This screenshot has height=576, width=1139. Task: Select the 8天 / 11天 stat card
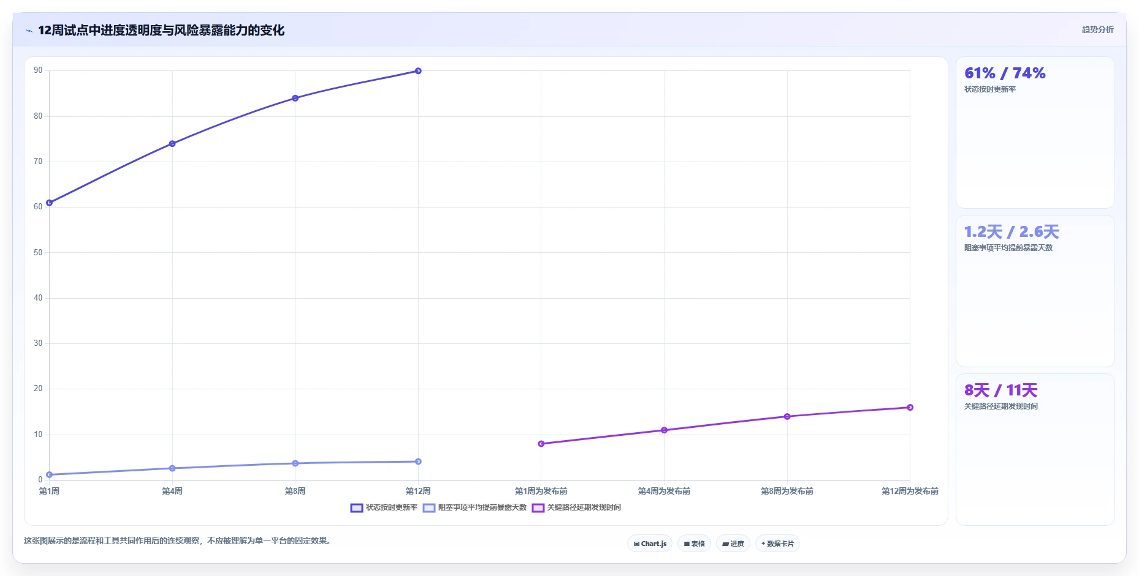coord(1035,449)
